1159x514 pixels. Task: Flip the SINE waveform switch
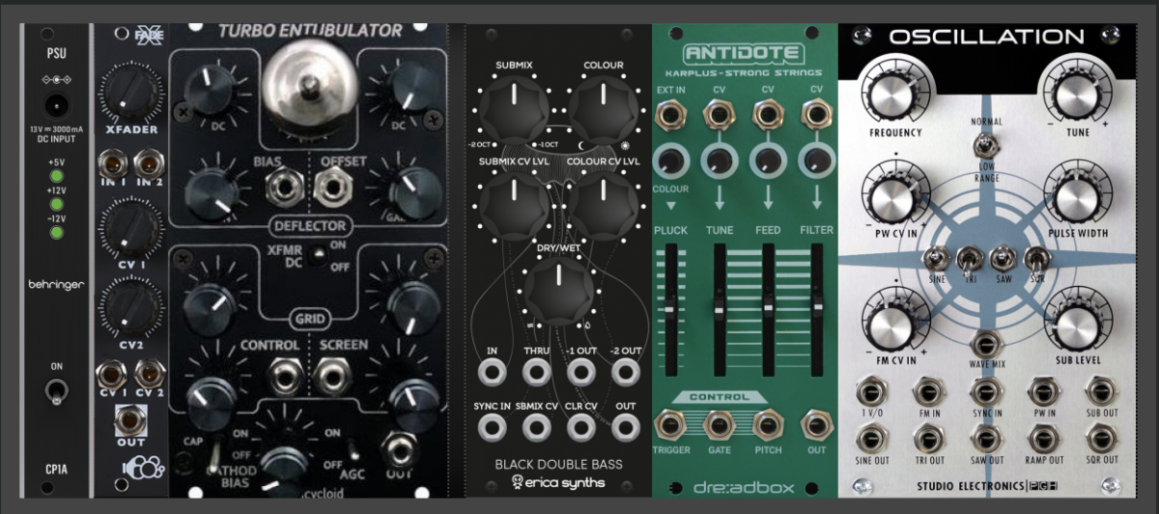click(x=935, y=258)
